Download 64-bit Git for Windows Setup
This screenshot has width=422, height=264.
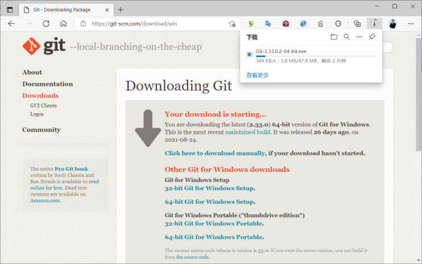point(210,201)
